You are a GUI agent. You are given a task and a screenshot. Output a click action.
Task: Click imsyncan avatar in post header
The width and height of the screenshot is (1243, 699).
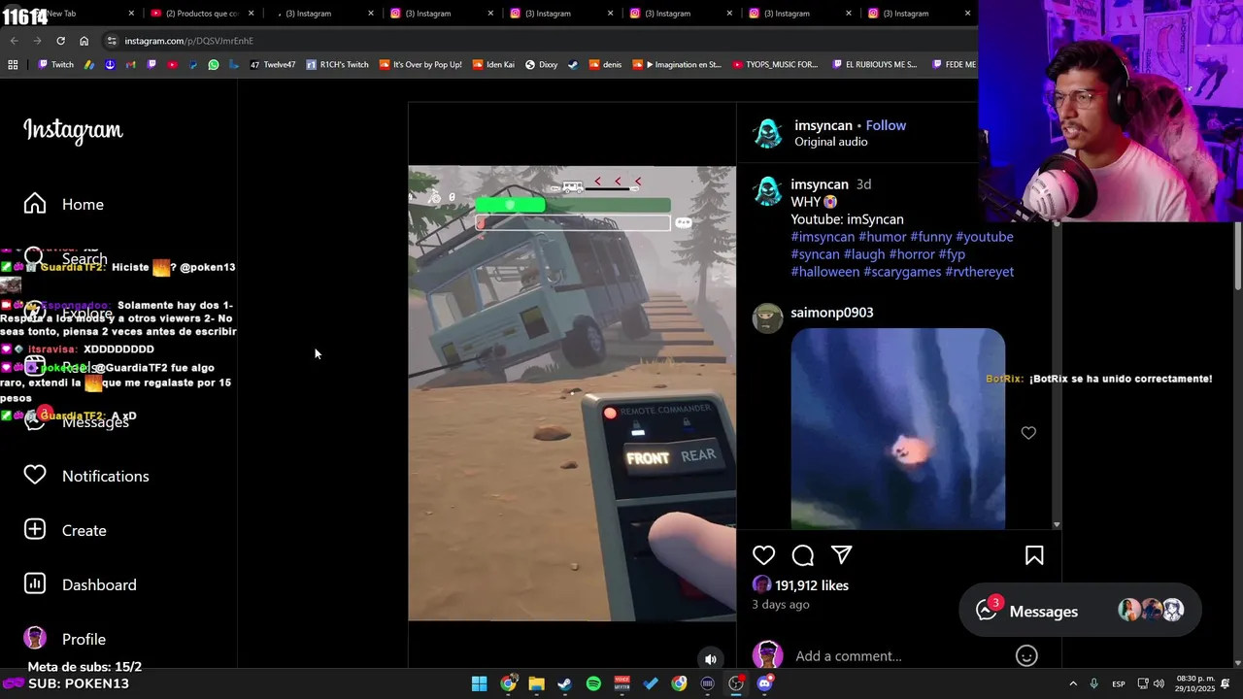(x=767, y=133)
